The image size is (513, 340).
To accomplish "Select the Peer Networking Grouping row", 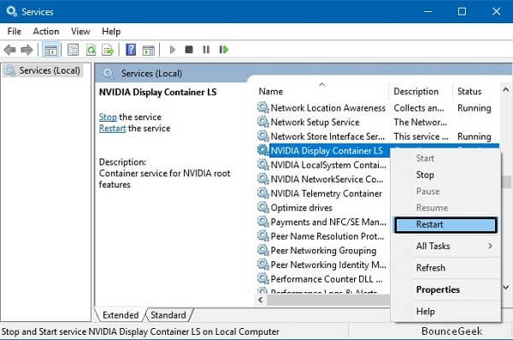I will click(322, 250).
